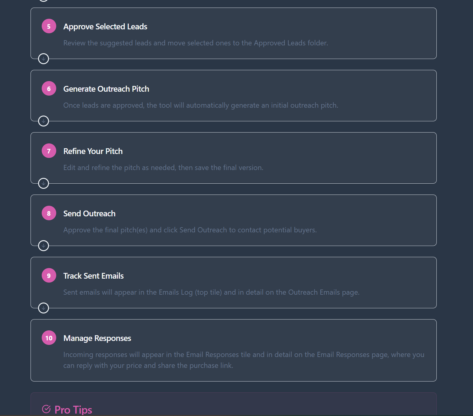
Task: Click the Track Sent Emails heading
Action: tap(93, 276)
